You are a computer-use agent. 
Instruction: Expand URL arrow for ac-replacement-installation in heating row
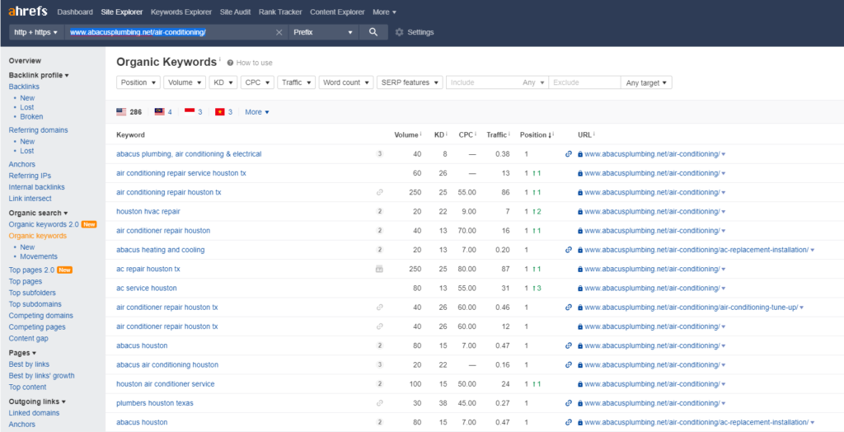tap(812, 250)
